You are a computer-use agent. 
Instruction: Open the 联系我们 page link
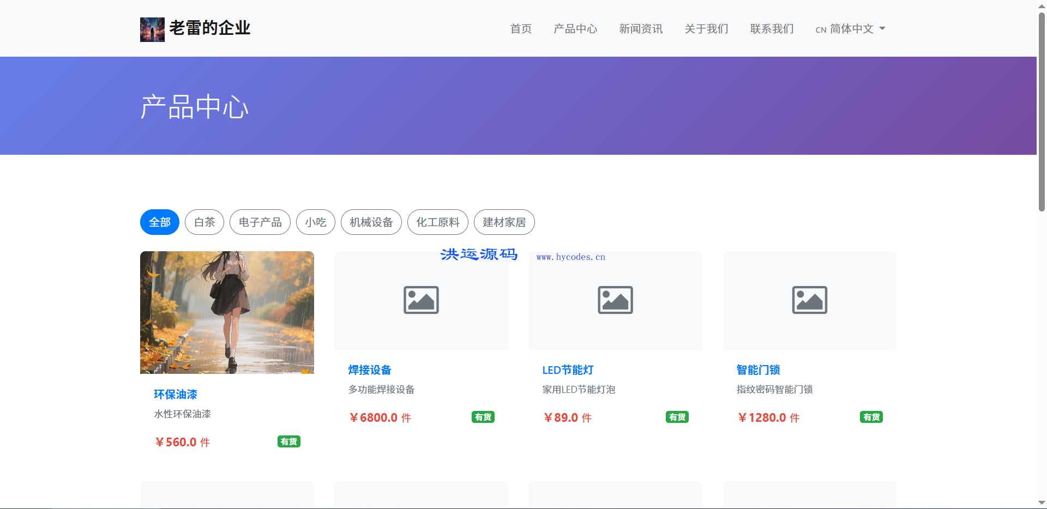[771, 29]
